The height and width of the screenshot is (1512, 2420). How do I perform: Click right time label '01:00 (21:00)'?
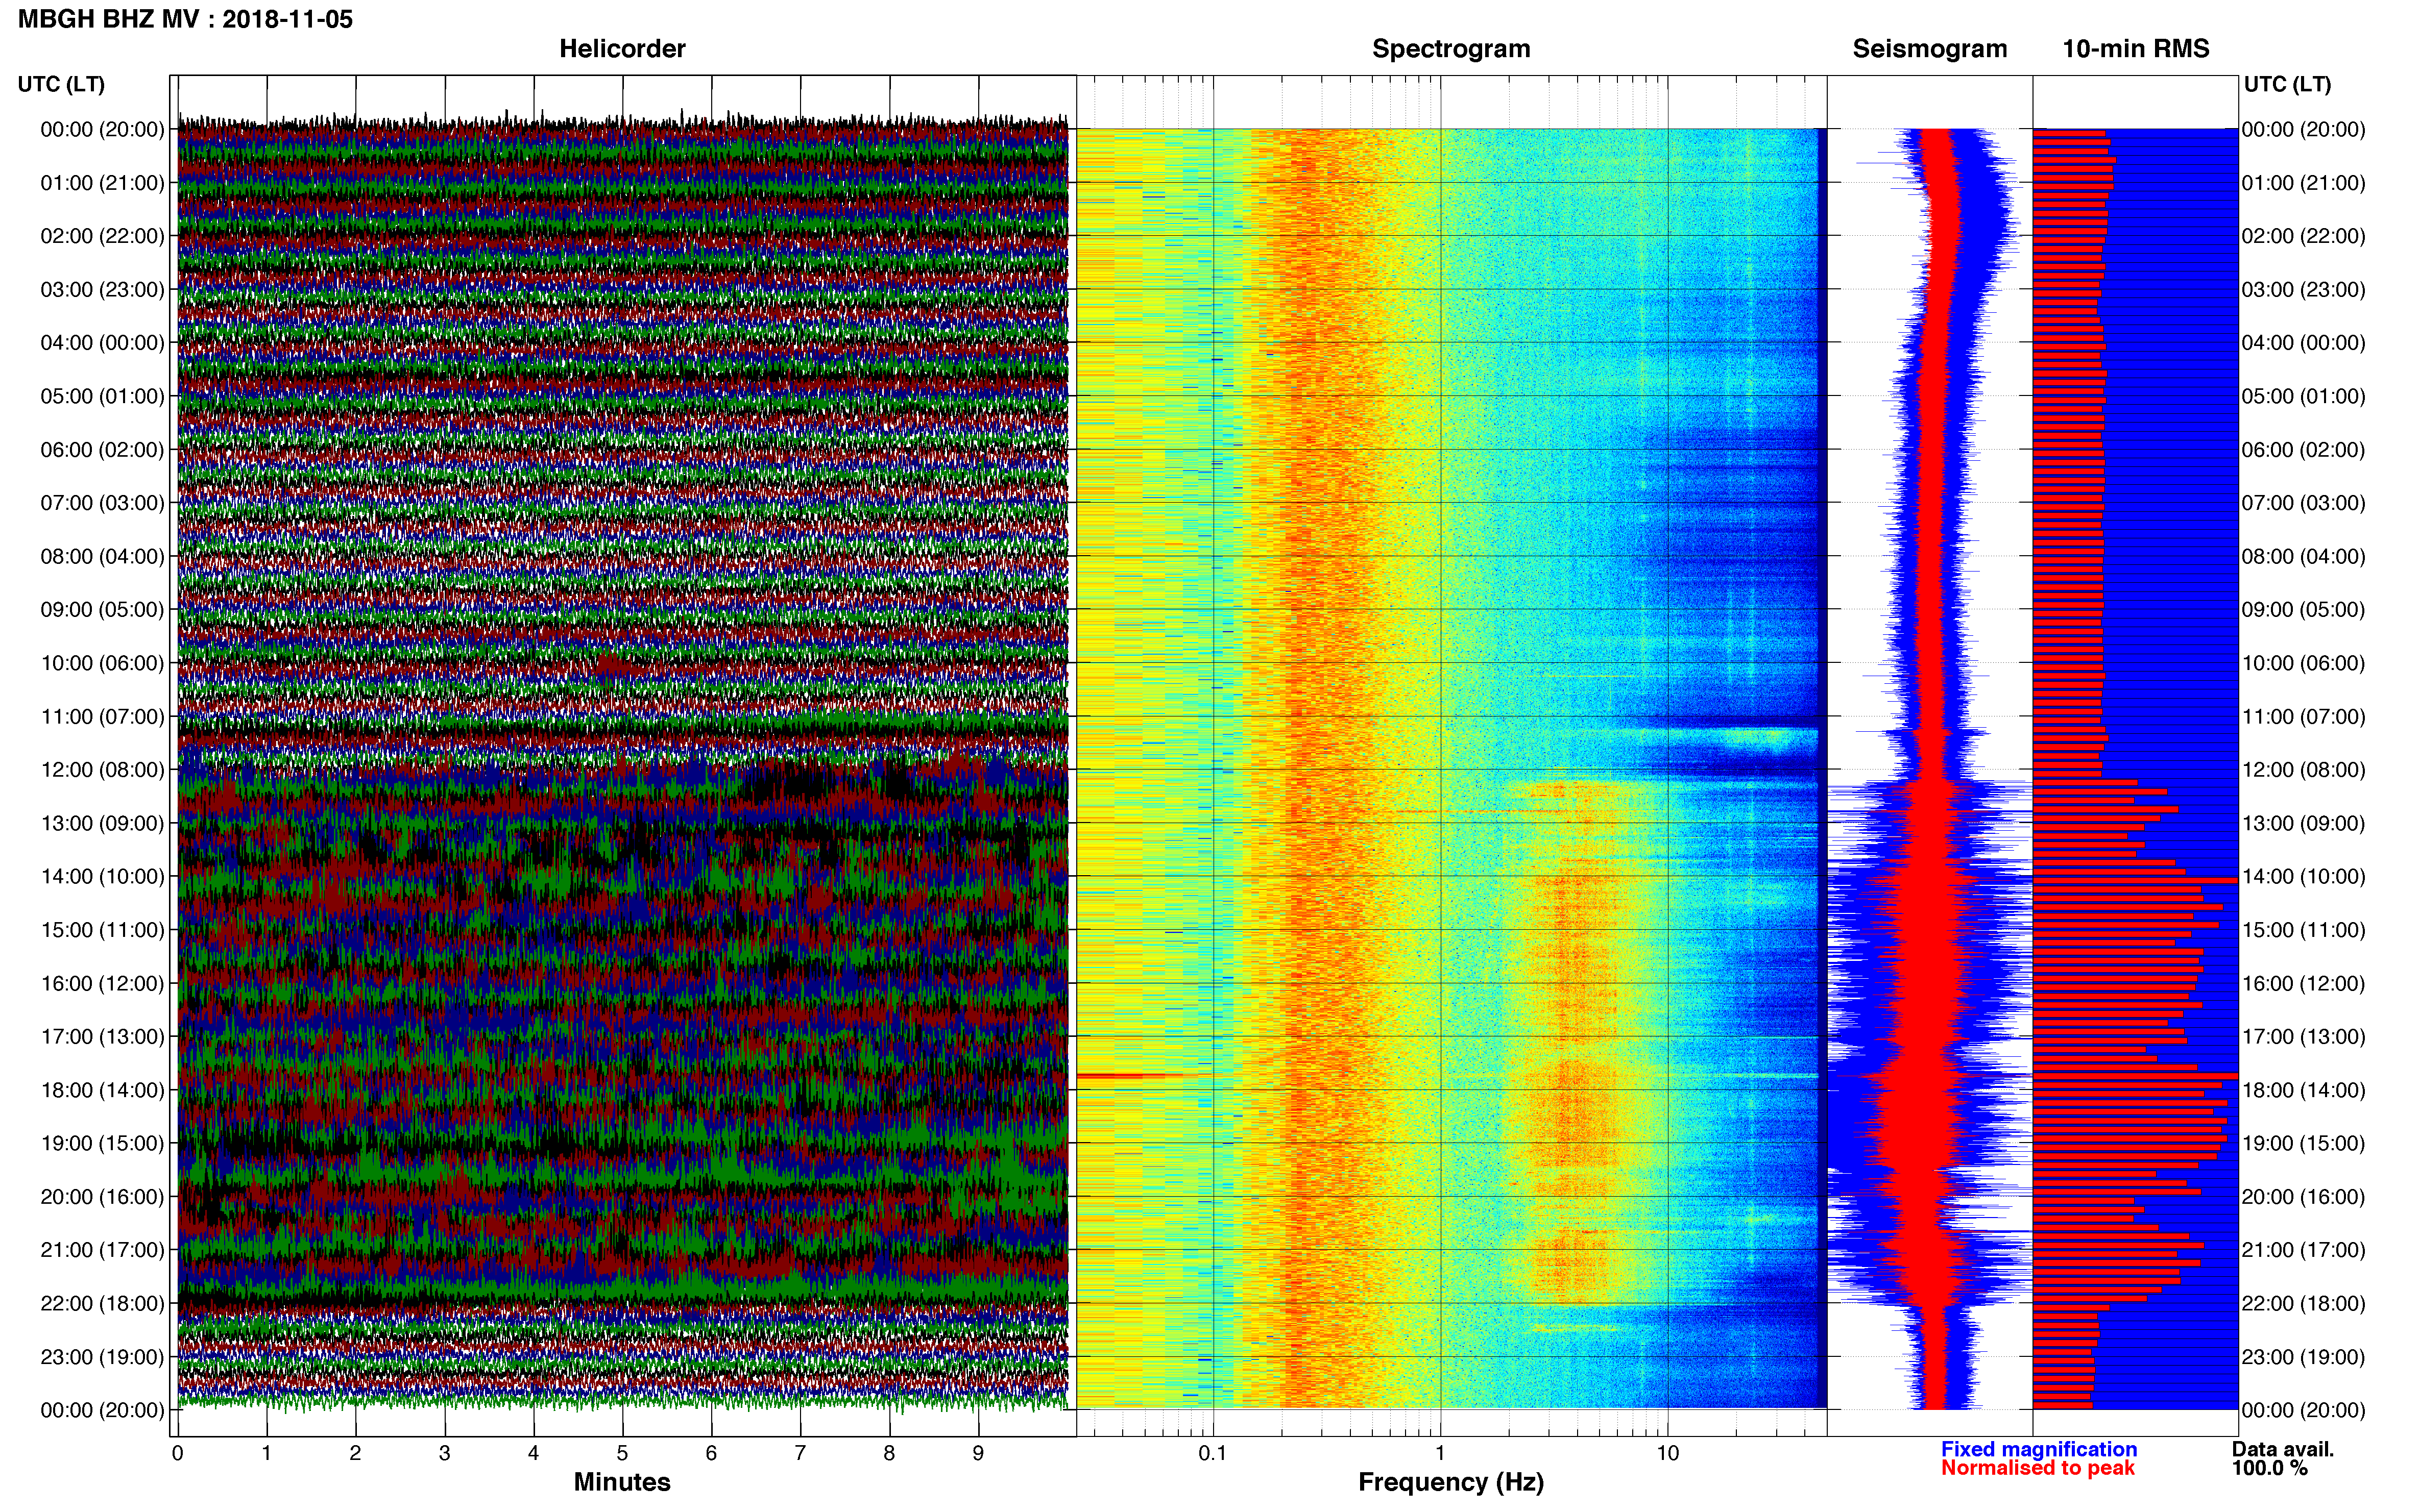tap(2304, 183)
